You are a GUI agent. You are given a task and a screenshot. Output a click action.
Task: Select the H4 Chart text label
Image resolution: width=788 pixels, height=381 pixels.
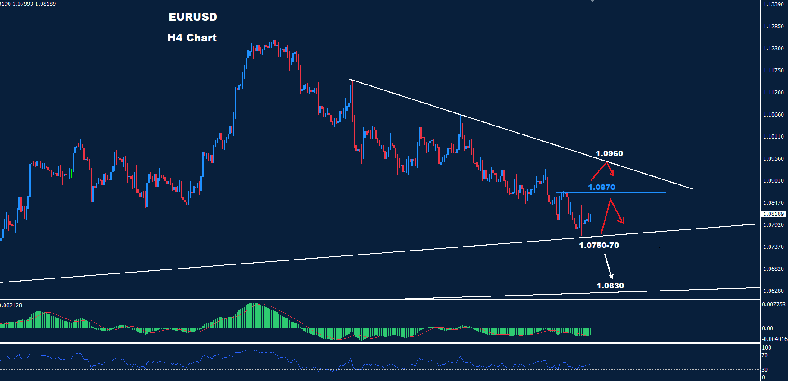click(192, 38)
